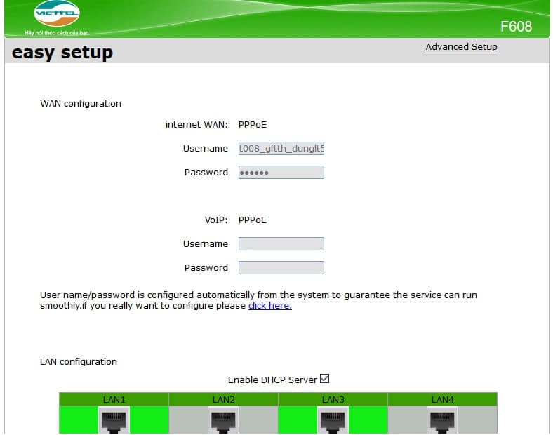Focus the internet WAN Password field

pos(281,173)
